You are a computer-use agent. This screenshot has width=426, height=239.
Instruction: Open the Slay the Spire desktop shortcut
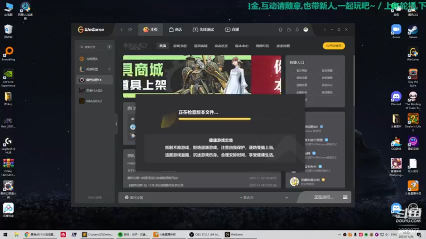point(413,77)
